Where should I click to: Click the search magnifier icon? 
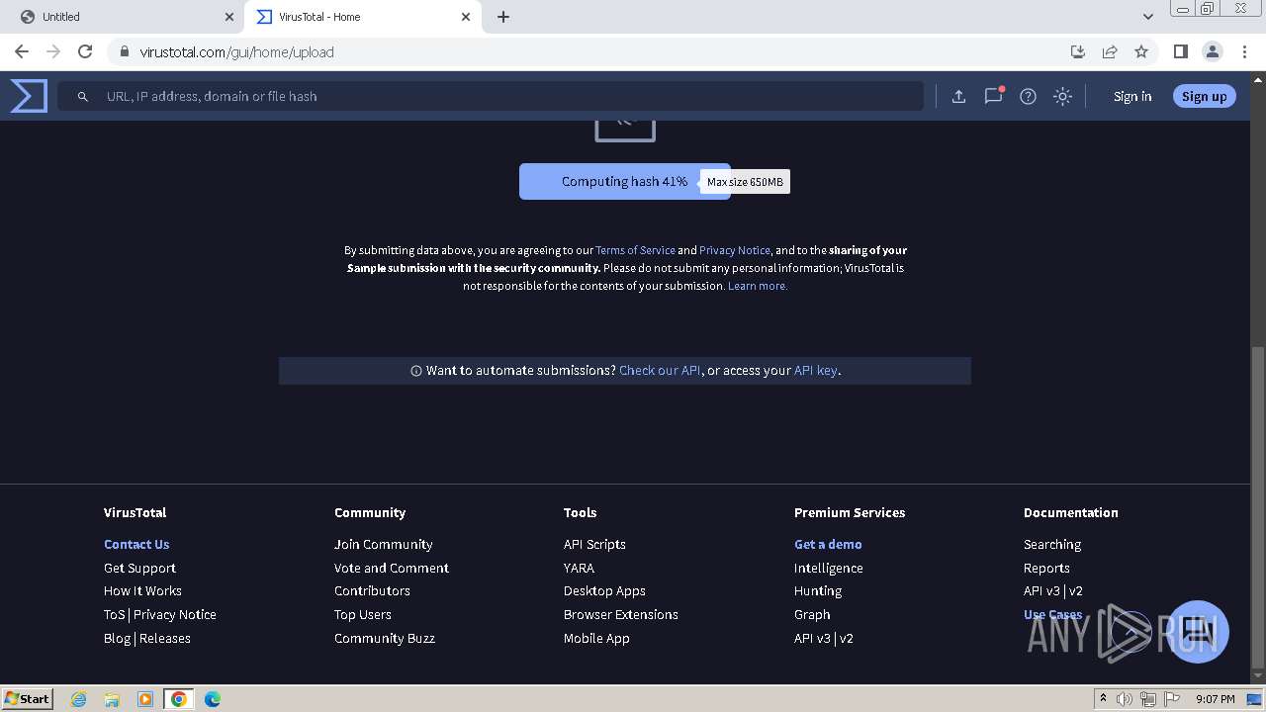click(83, 96)
